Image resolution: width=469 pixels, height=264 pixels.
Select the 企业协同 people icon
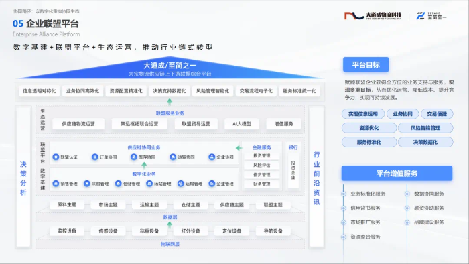click(212, 157)
